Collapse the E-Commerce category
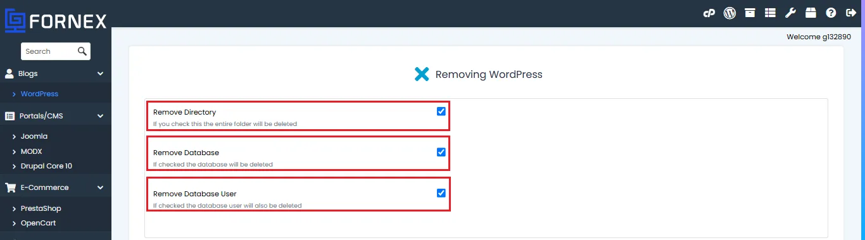Screen dimensions: 865x240 (x=100, y=187)
